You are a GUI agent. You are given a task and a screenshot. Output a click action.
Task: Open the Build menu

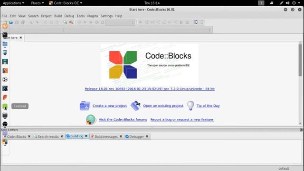point(58,16)
